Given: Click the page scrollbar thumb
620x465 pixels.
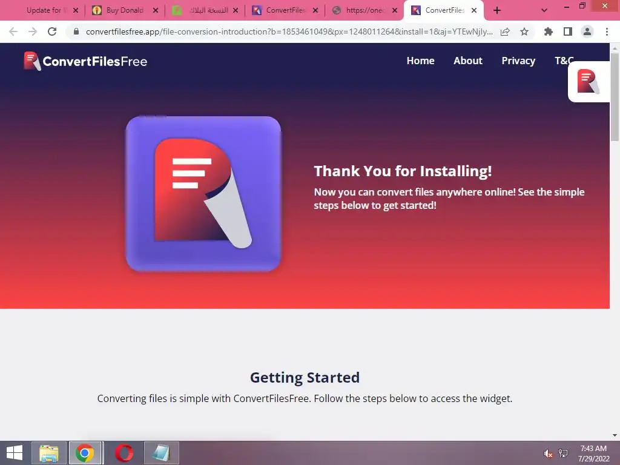Looking at the screenshot, I should pos(615,97).
